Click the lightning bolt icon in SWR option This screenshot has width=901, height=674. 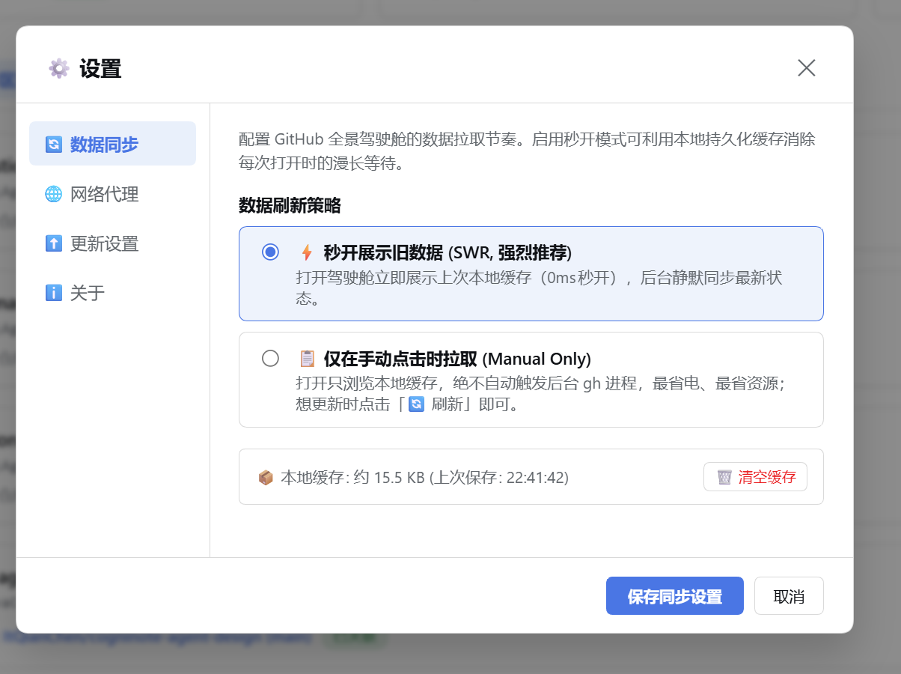click(307, 252)
